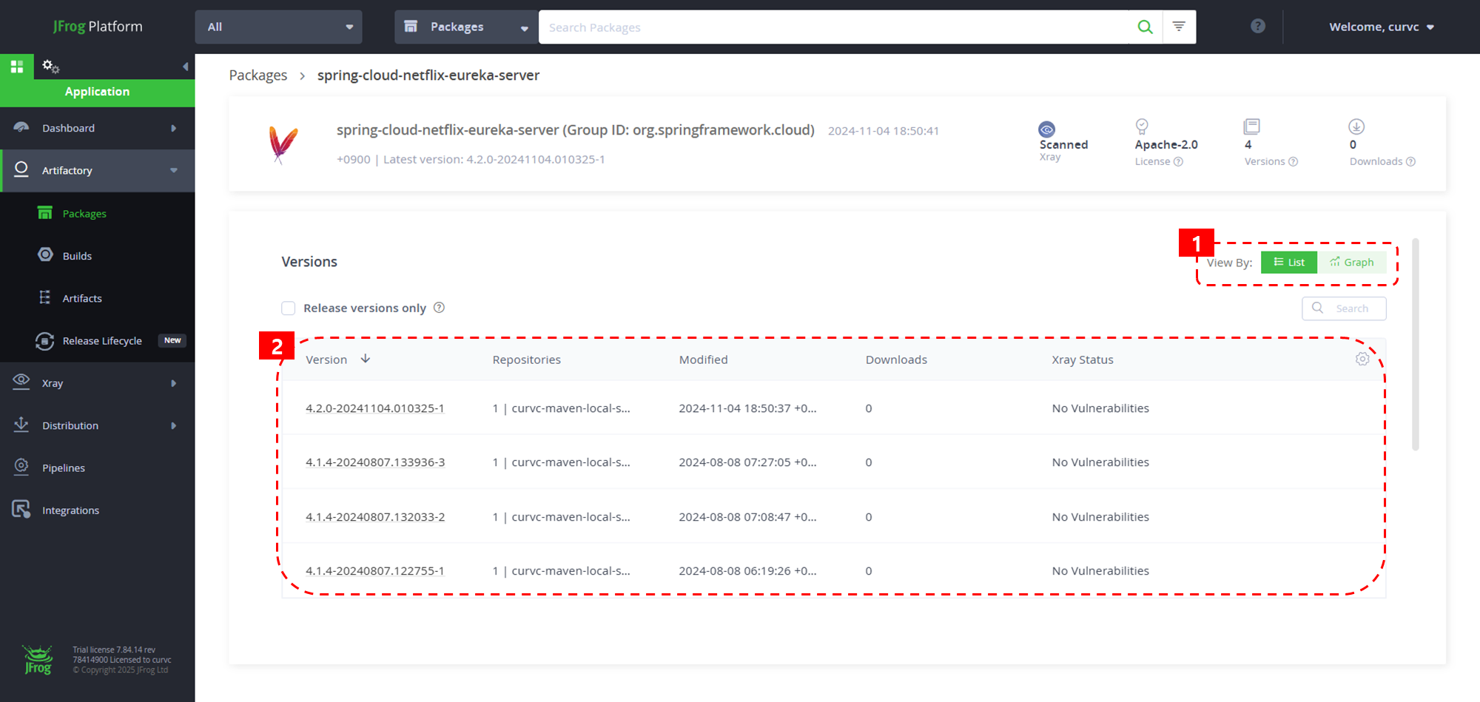
Task: Click the Search Packages input field
Action: pos(833,27)
